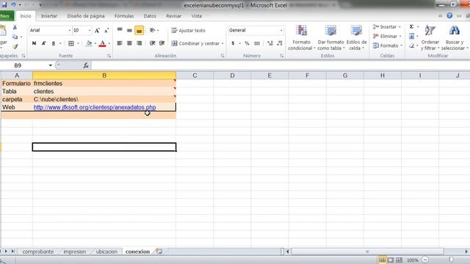This screenshot has width=470, height=264.
Task: Align text to vertical middle
Action: [129, 30]
